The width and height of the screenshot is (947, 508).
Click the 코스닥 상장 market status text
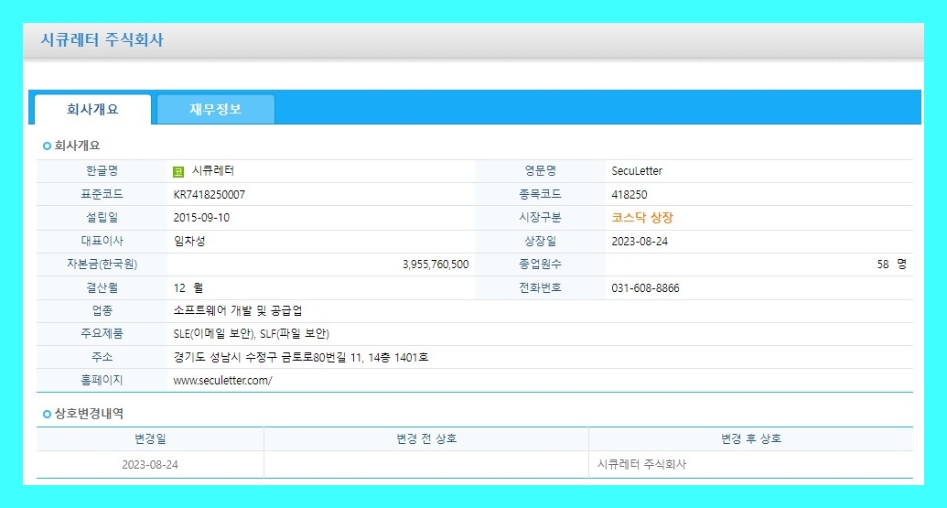point(642,218)
